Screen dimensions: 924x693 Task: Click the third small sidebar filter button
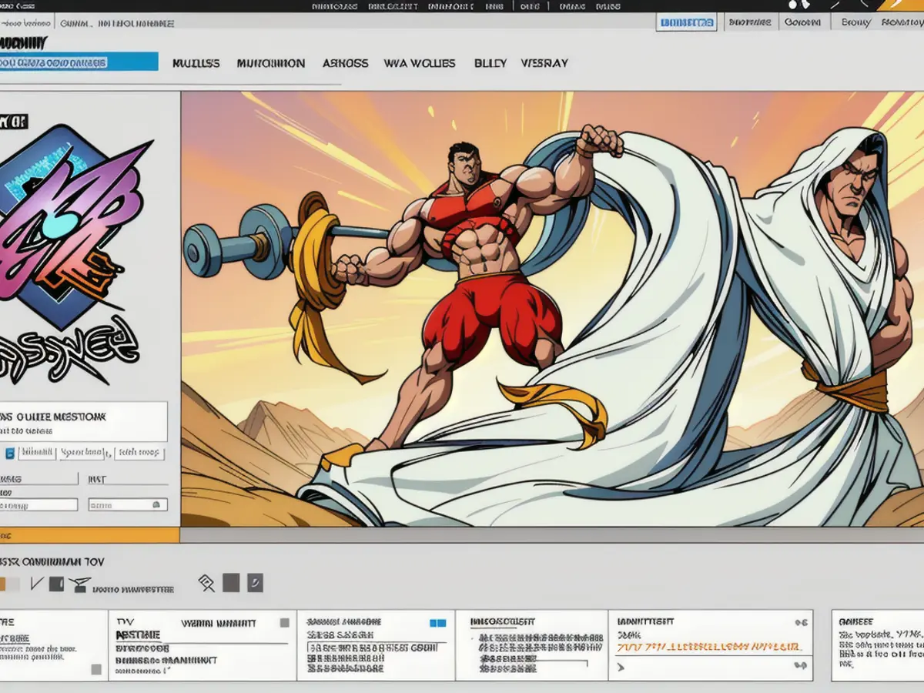point(139,453)
